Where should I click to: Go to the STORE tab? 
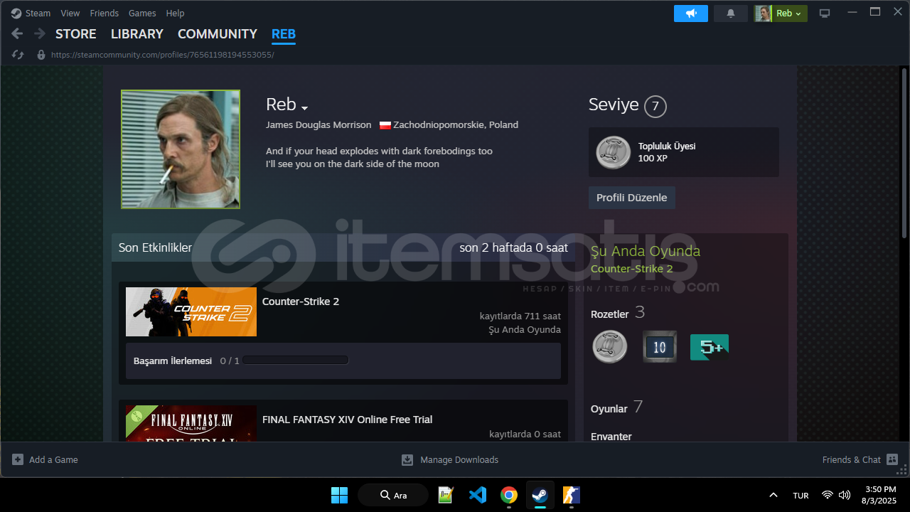(76, 33)
